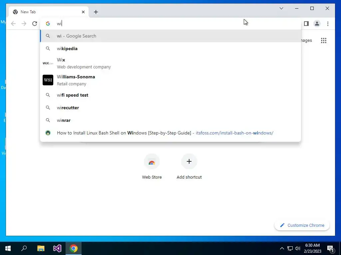Choose the winrar suggestion
341x255 pixels.
[171, 120]
